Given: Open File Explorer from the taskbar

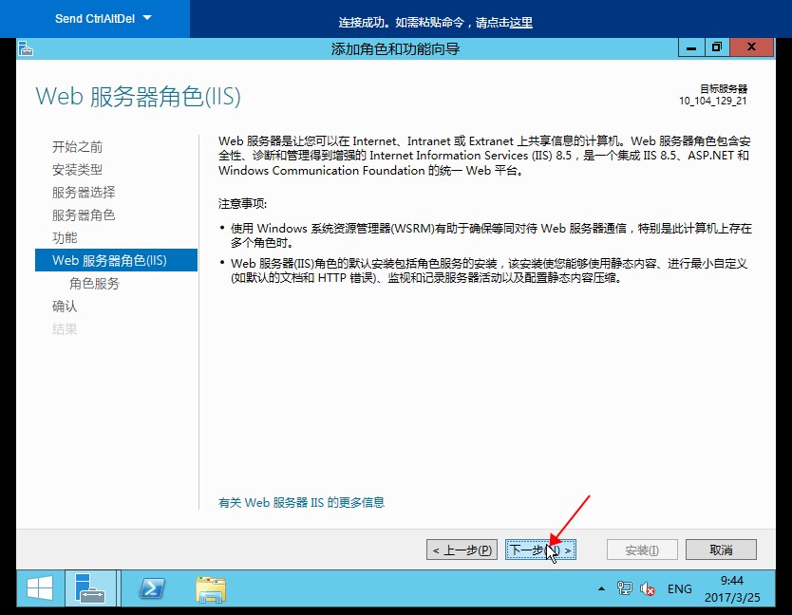Looking at the screenshot, I should (x=211, y=588).
